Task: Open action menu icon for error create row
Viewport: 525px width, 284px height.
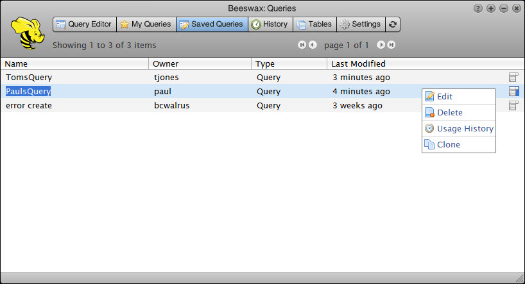Action: point(513,106)
